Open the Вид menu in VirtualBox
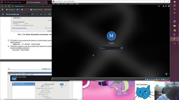Image resolution: width=179 pixels, height=100 pixels. [62, 4]
